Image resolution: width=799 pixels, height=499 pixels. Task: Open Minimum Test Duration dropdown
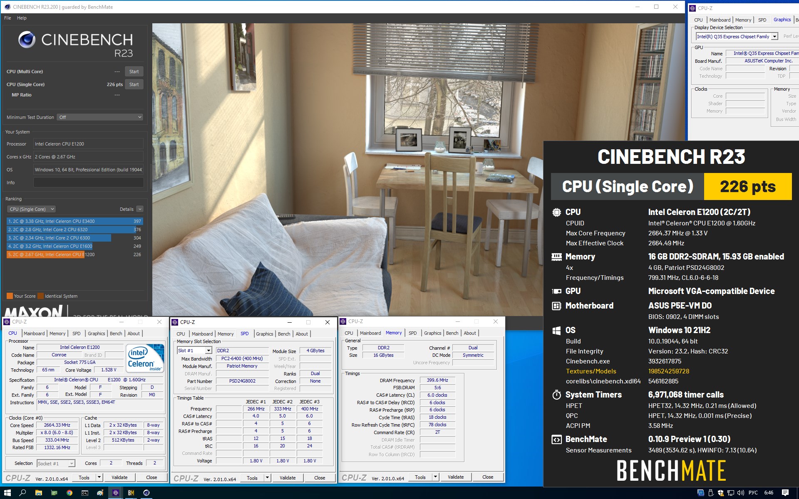click(x=100, y=117)
